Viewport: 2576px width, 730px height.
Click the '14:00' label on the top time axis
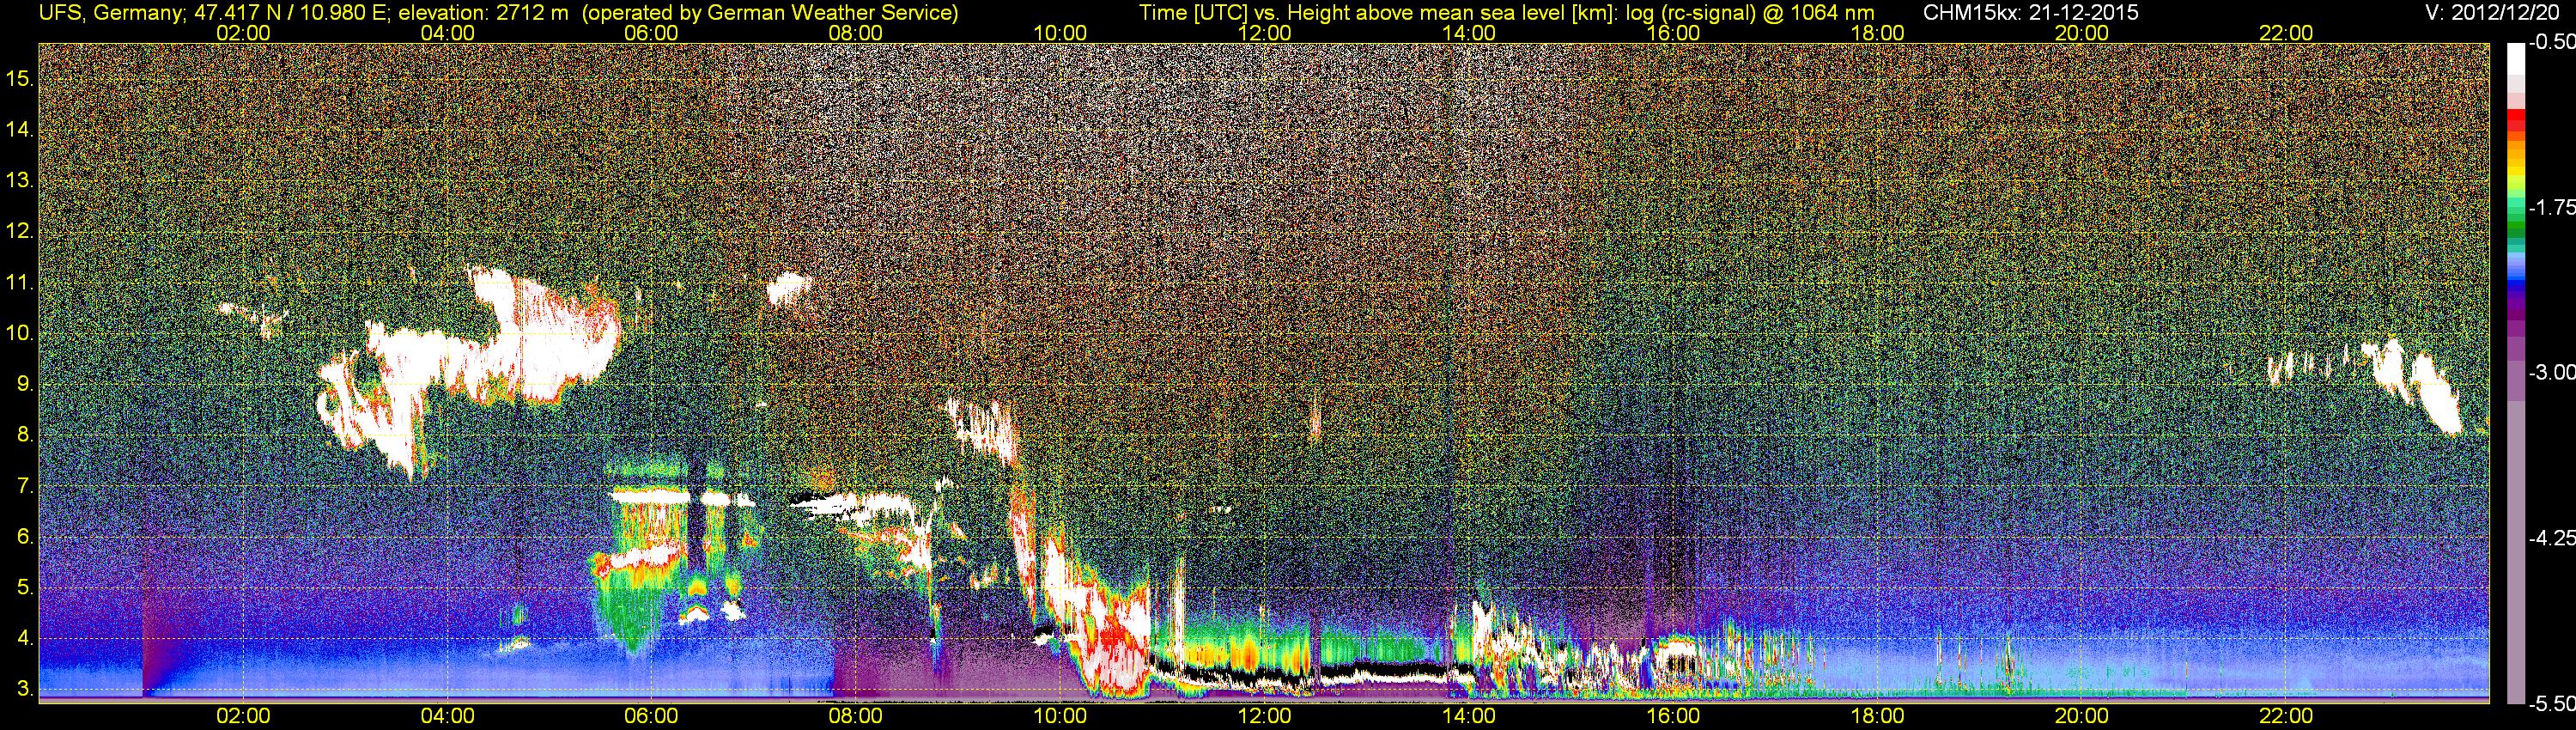pyautogui.click(x=1469, y=33)
